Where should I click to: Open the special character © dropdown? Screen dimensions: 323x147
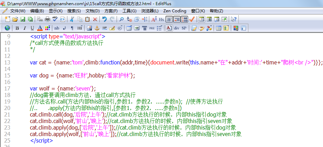coord(120,28)
